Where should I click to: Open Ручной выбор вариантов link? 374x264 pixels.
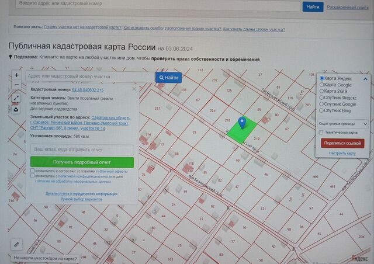click(81, 199)
